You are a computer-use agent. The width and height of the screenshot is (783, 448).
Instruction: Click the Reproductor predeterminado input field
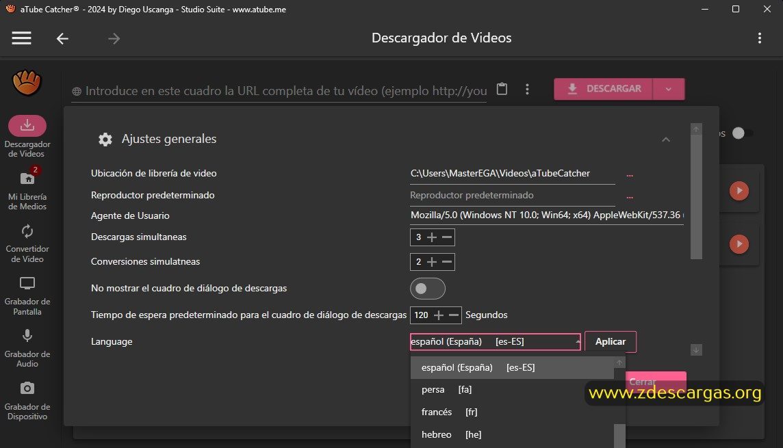[513, 196]
